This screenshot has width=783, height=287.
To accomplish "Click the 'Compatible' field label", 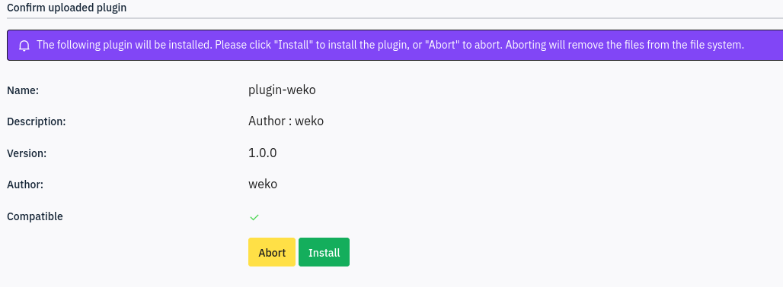I will click(x=35, y=216).
